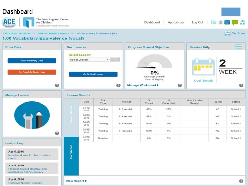Click the learner desk icon in header
The height and width of the screenshot is (186, 248).
pos(242,22)
